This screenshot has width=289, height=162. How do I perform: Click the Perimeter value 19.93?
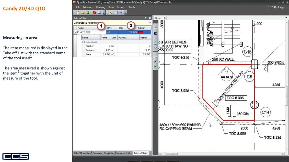tap(107, 50)
